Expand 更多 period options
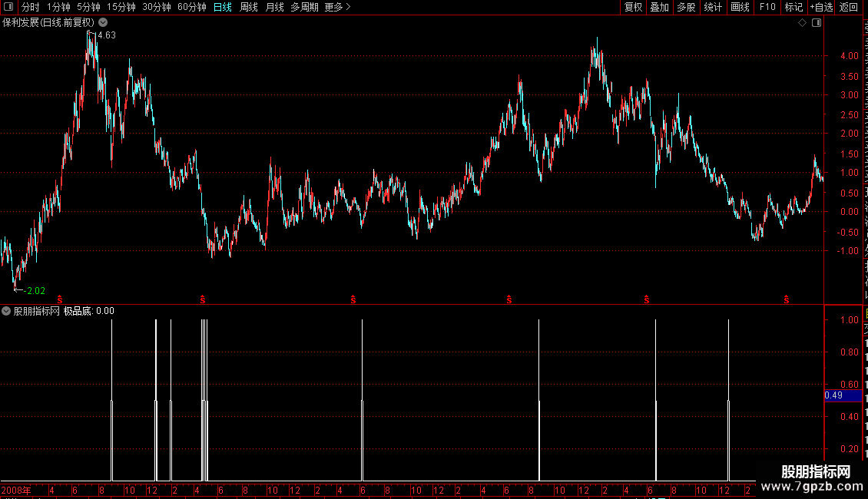Viewport: 868px width, 499px height. point(337,7)
